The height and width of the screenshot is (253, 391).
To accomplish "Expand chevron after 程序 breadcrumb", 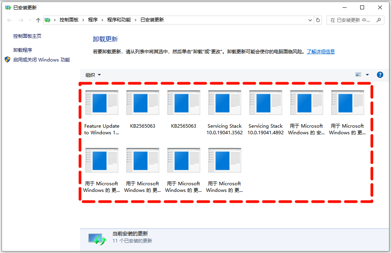I will pos(102,20).
